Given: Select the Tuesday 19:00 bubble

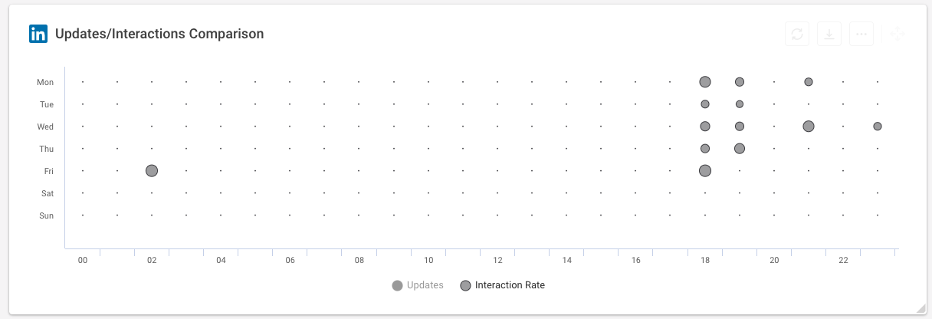Looking at the screenshot, I should (x=740, y=104).
